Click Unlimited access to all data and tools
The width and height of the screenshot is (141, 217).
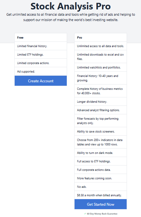100,46
